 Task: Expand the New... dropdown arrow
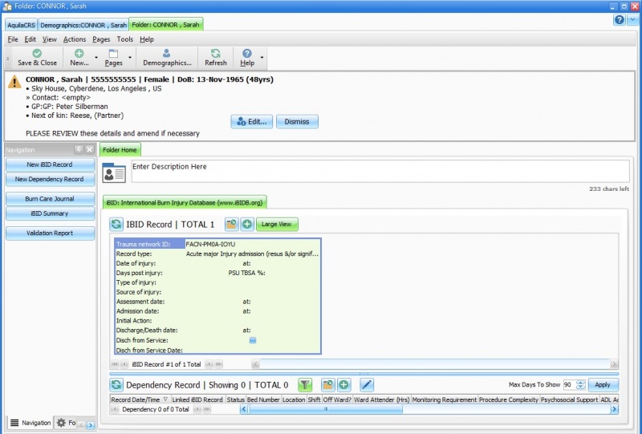click(95, 58)
